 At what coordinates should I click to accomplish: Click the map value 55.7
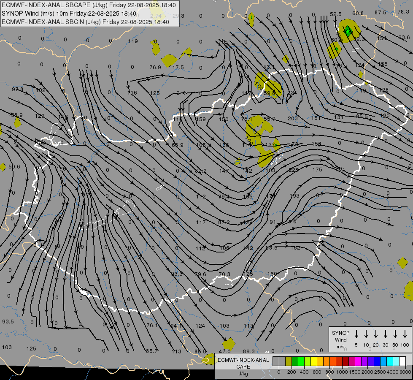click(x=269, y=119)
